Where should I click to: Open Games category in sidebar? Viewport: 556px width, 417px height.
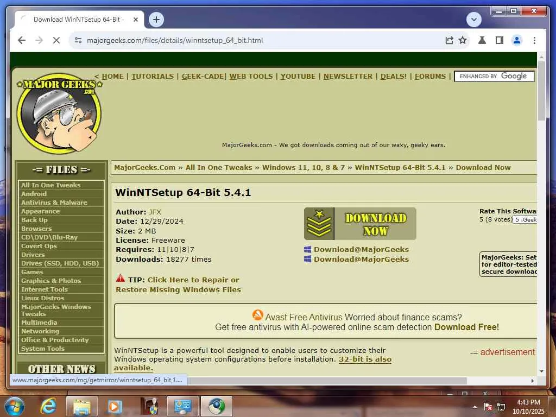point(32,272)
